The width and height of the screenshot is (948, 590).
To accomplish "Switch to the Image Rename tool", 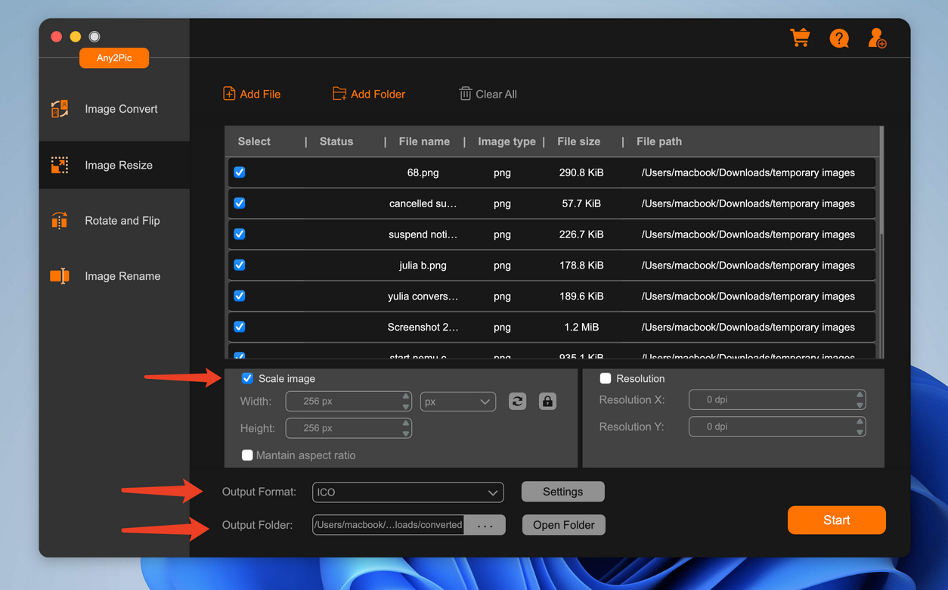I will (x=59, y=276).
